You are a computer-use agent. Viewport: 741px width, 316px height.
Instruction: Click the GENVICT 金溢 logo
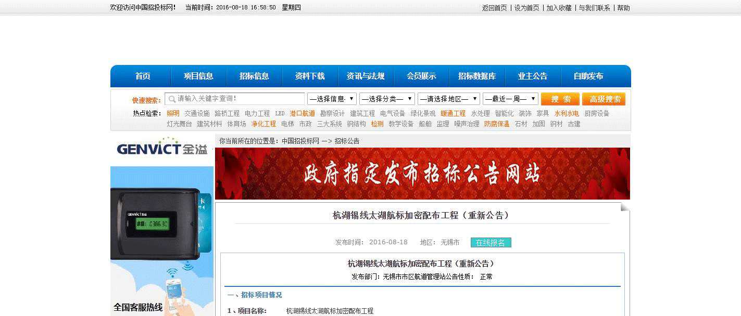162,148
